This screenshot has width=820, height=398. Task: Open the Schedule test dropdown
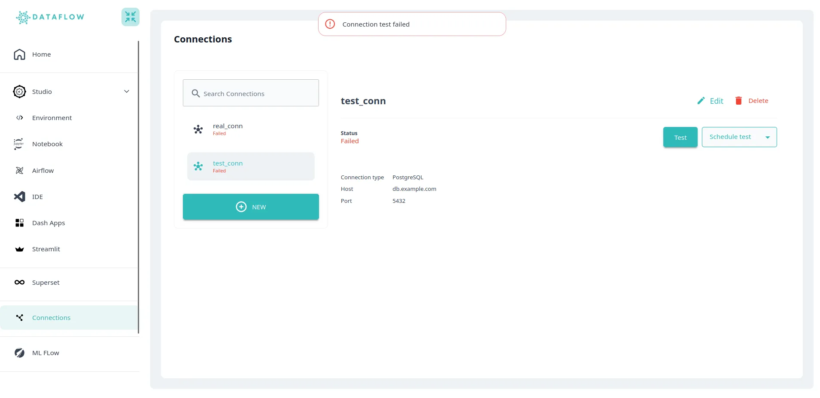730,137
